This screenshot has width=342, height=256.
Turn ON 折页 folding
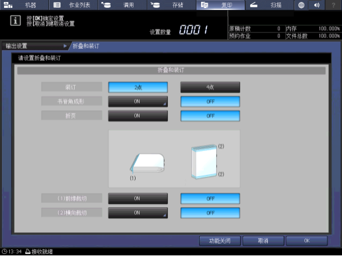[138, 115]
